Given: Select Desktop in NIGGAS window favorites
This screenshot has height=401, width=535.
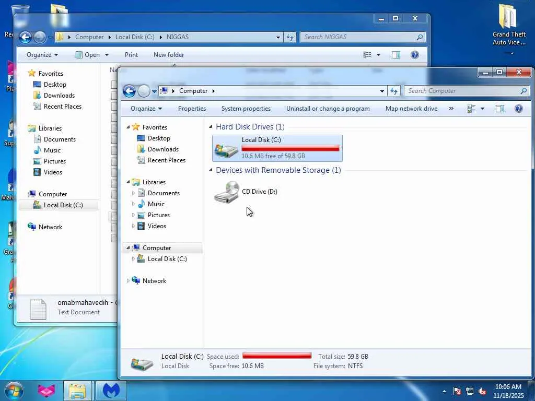Looking at the screenshot, I should pos(54,85).
